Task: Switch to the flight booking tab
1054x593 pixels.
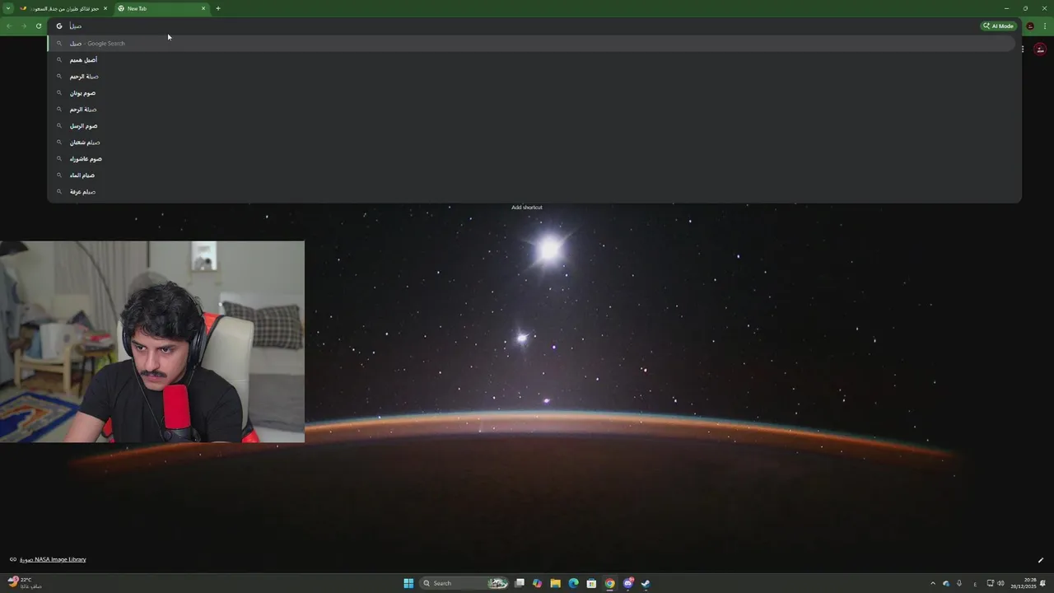Action: click(x=63, y=8)
